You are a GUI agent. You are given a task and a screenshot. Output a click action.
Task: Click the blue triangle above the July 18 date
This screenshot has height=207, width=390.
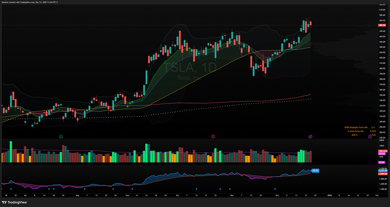[54, 189]
